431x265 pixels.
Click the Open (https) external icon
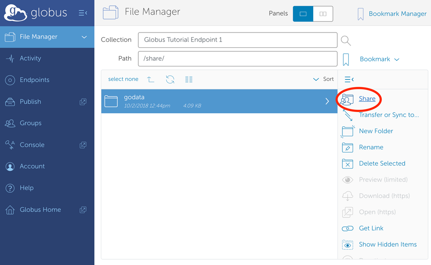[x=348, y=212]
